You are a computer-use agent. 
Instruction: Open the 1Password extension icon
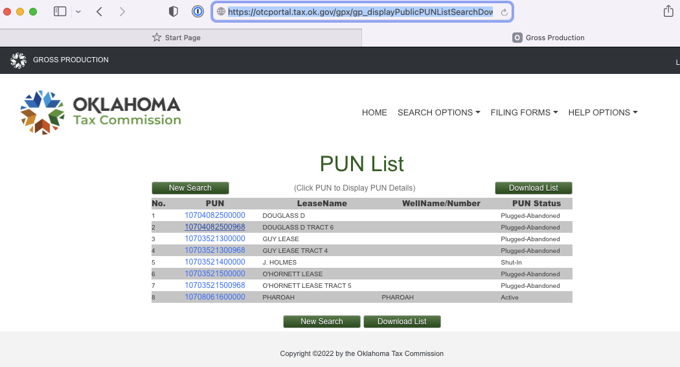(198, 12)
